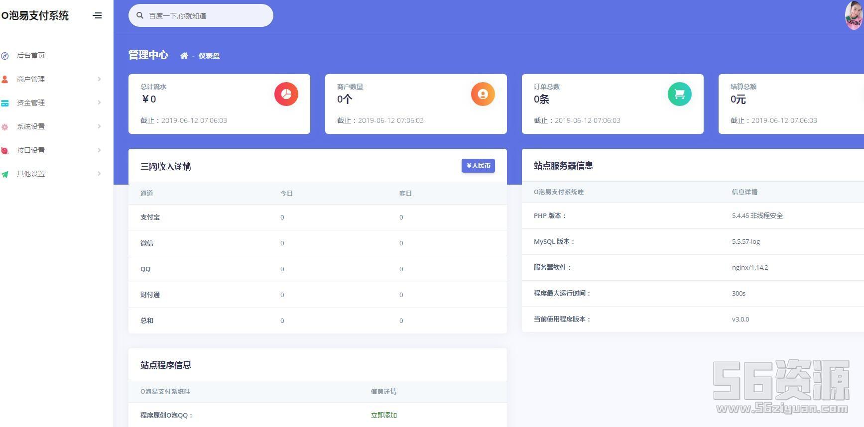Click the green shopping cart icon

pos(679,94)
